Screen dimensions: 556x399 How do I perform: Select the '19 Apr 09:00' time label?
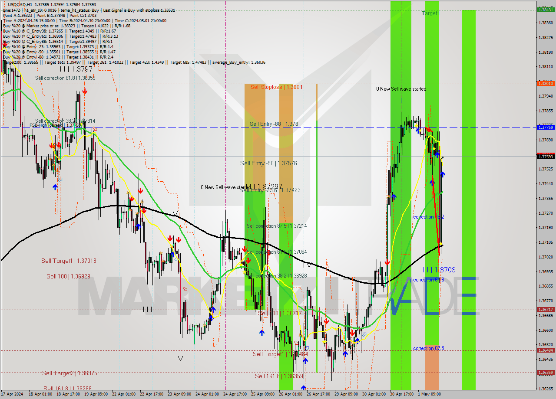pos(96,394)
